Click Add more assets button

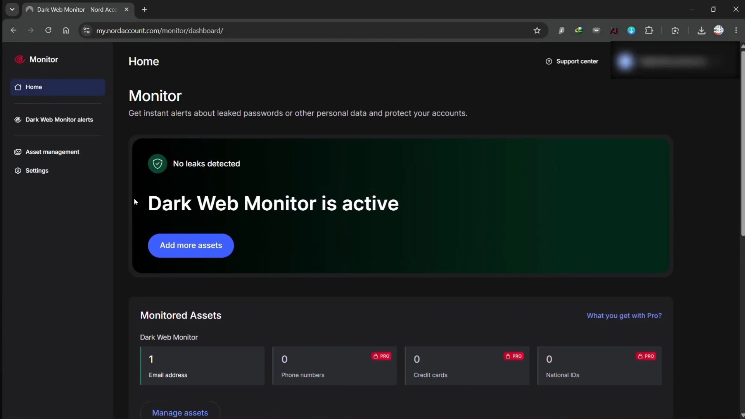(191, 246)
